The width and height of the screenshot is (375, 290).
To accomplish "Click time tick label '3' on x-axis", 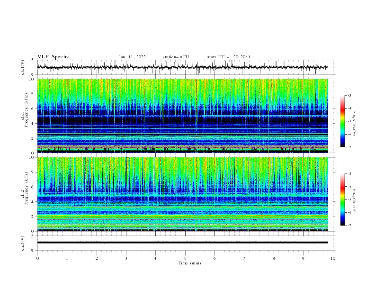I will click(126, 258).
